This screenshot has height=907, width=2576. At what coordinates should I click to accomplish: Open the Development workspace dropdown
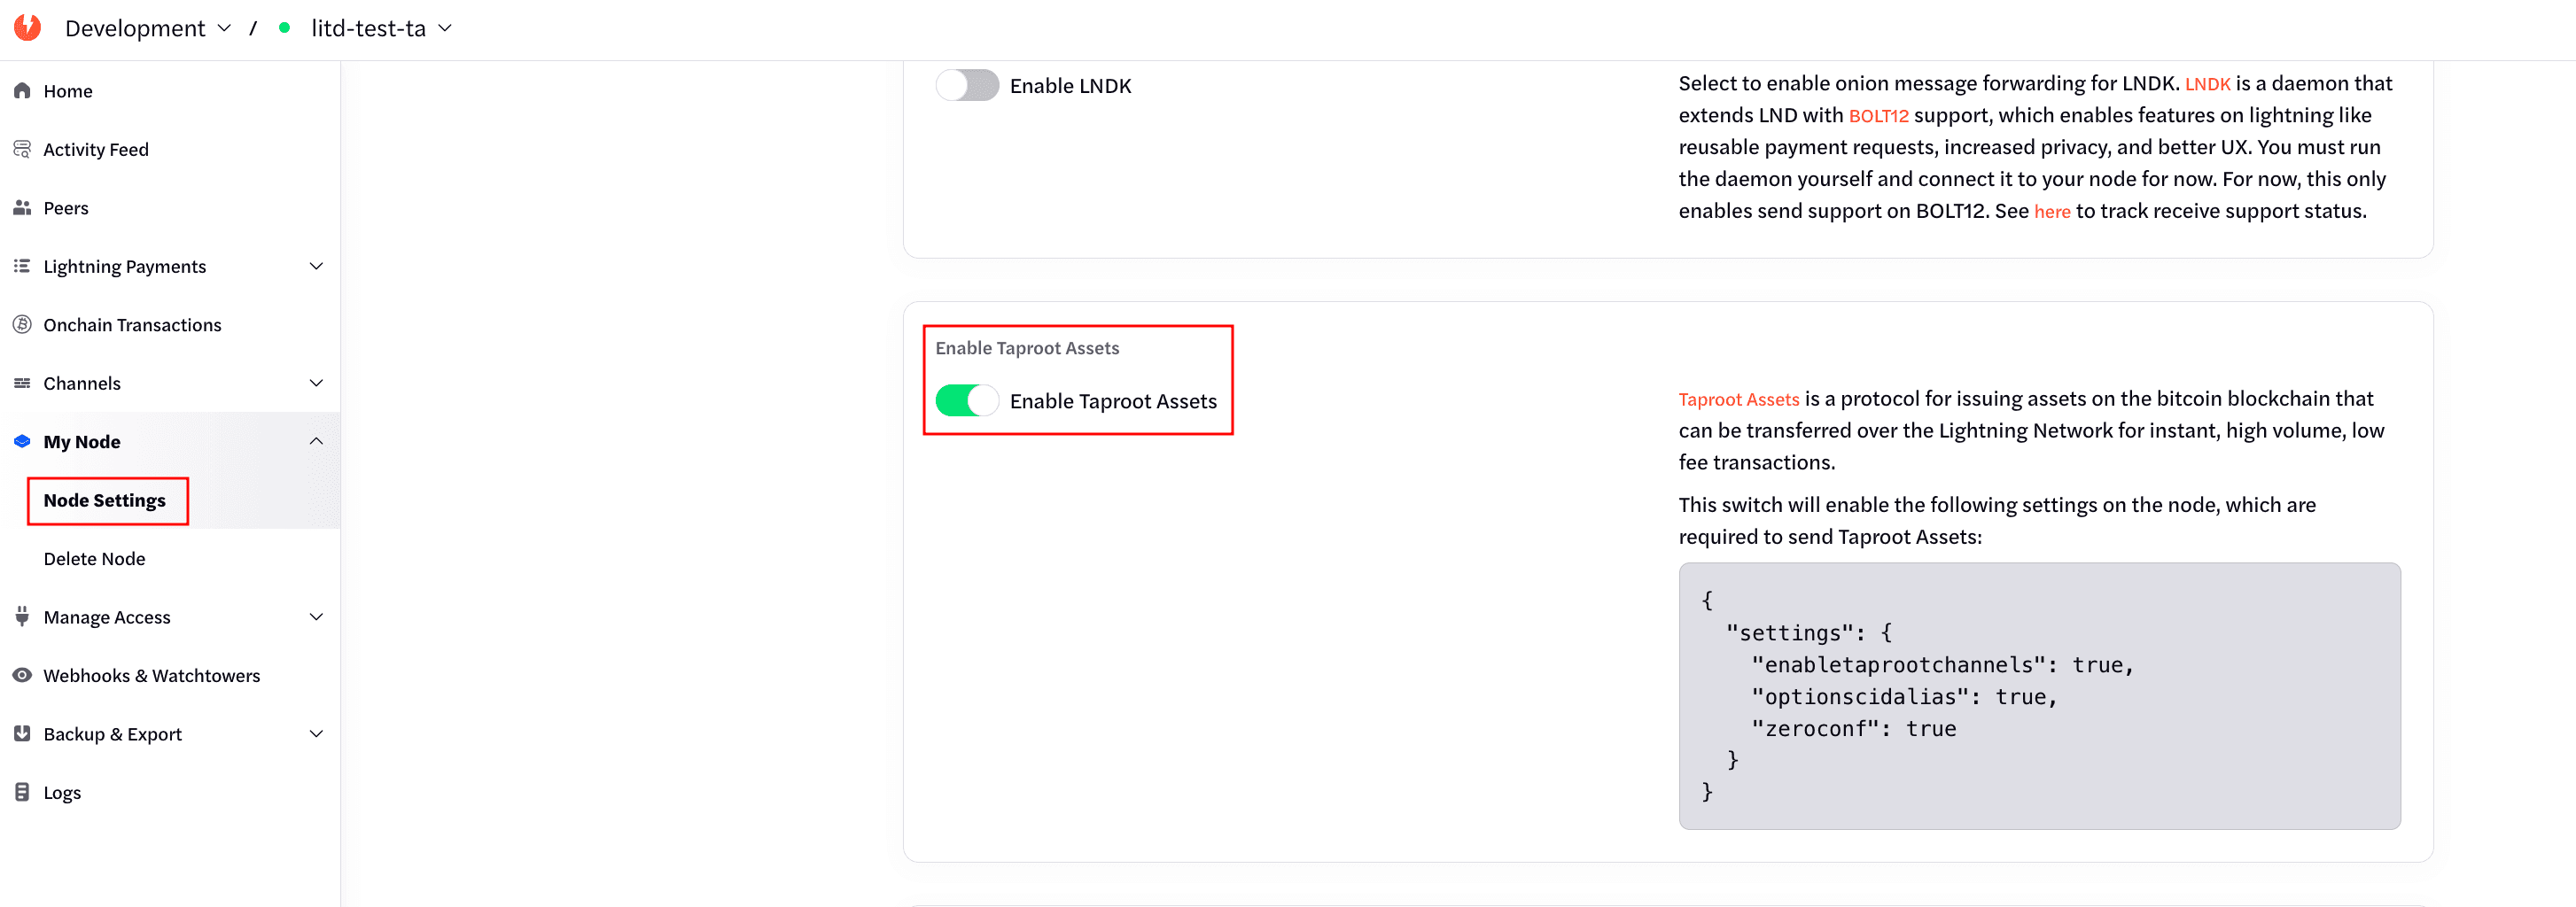pos(148,28)
